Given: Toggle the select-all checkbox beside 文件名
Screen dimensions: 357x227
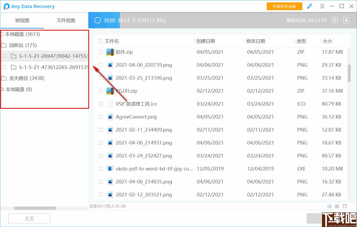Looking at the screenshot, I should pyautogui.click(x=101, y=41).
